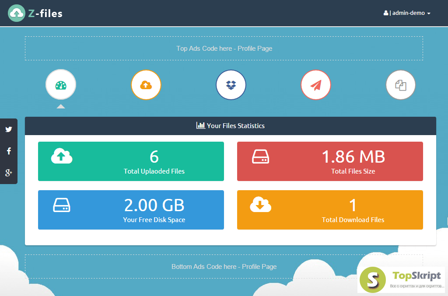Share on Twitter via sidebar icon
Image resolution: width=448 pixels, height=296 pixels.
[9, 129]
